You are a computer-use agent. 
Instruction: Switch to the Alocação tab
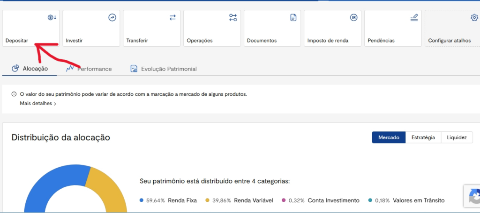tap(30, 69)
